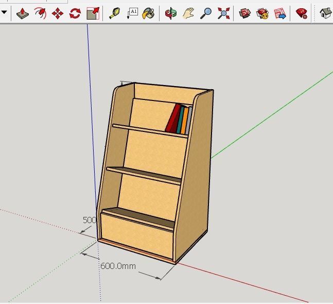333x304 pixels.
Task: Select the Scale tool
Action: (x=93, y=13)
